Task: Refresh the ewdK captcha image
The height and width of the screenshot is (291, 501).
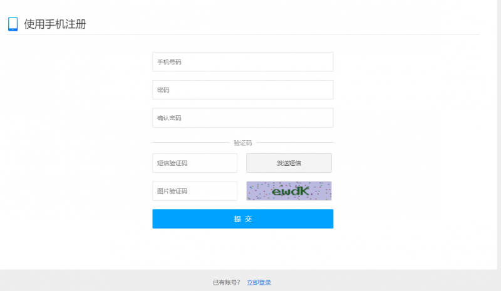Action: click(289, 191)
